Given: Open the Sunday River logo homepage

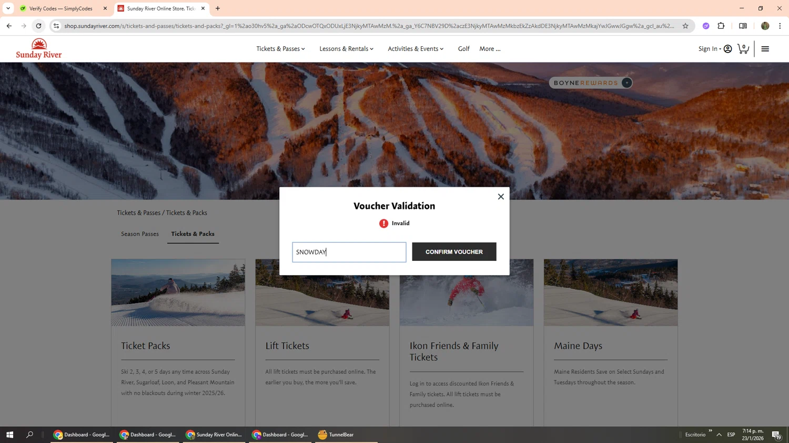Looking at the screenshot, I should 39,49.
